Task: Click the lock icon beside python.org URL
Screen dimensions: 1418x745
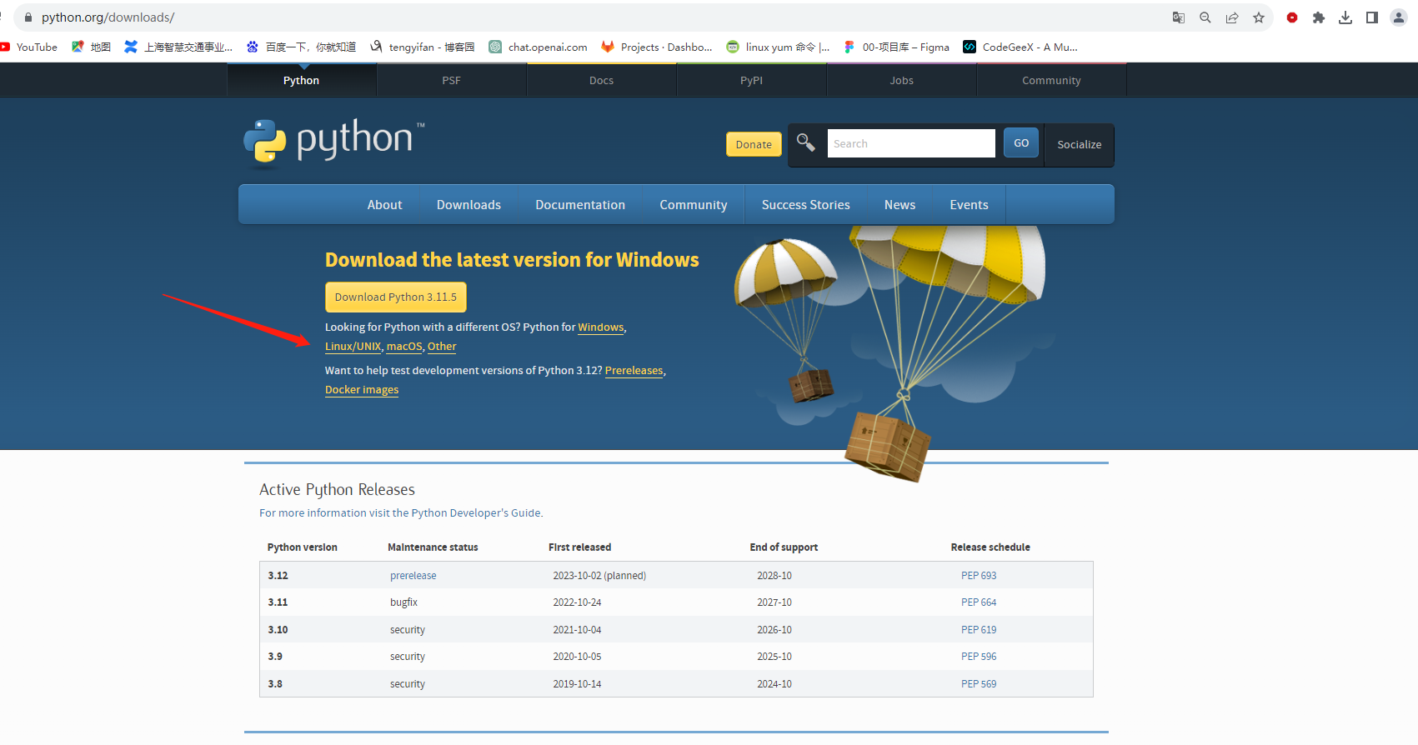Action: coord(28,17)
